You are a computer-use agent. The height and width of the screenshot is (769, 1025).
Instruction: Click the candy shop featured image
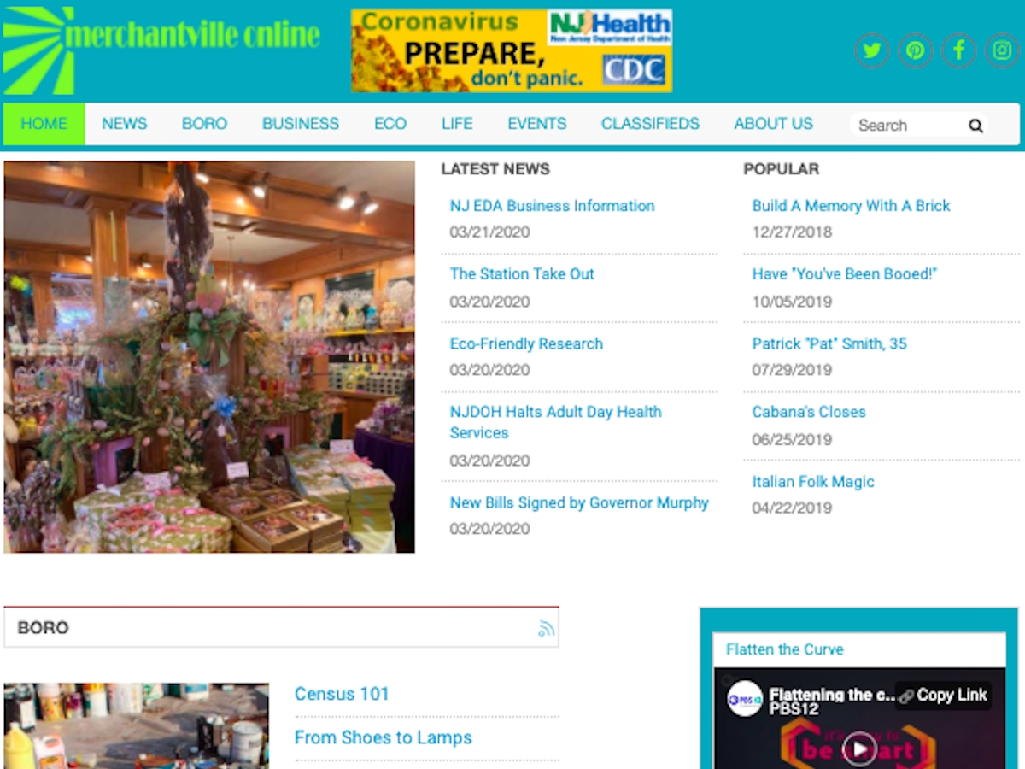[209, 357]
